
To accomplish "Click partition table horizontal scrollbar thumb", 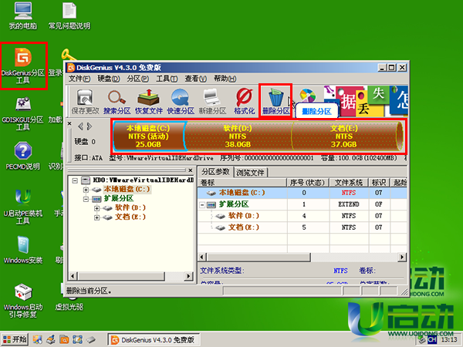I will pos(258,257).
